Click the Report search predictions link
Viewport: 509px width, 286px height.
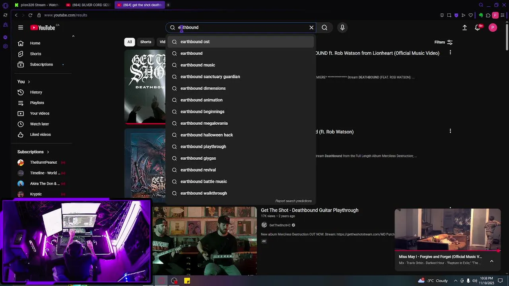click(293, 201)
